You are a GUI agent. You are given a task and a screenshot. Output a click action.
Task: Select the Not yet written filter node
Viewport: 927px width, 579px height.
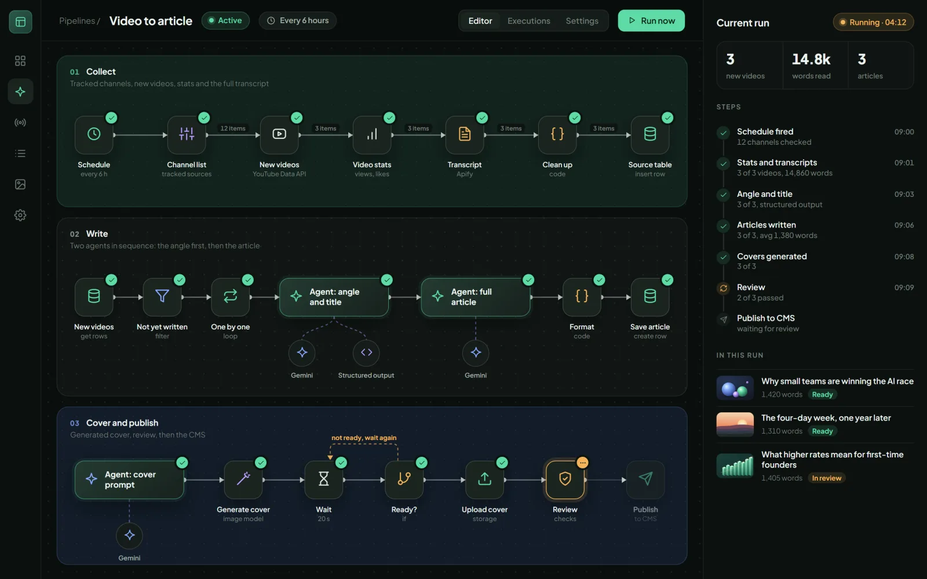(162, 296)
